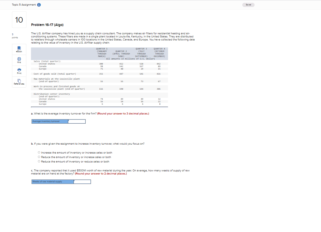Click the table scrollbar below the data table
The image size is (321, 232).
99,107
